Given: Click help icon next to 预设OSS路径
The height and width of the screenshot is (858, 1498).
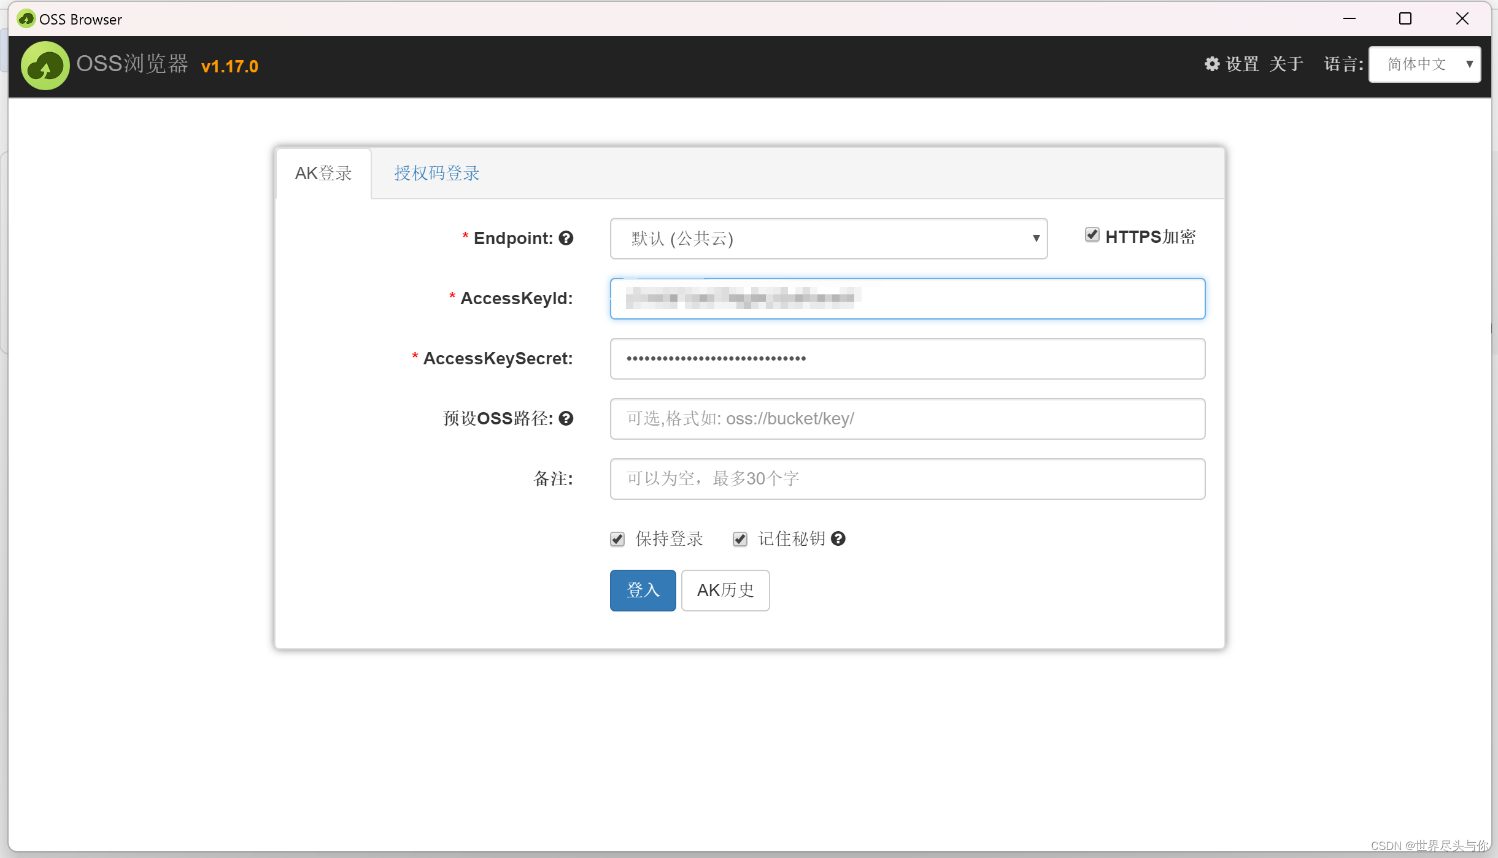Looking at the screenshot, I should point(566,419).
